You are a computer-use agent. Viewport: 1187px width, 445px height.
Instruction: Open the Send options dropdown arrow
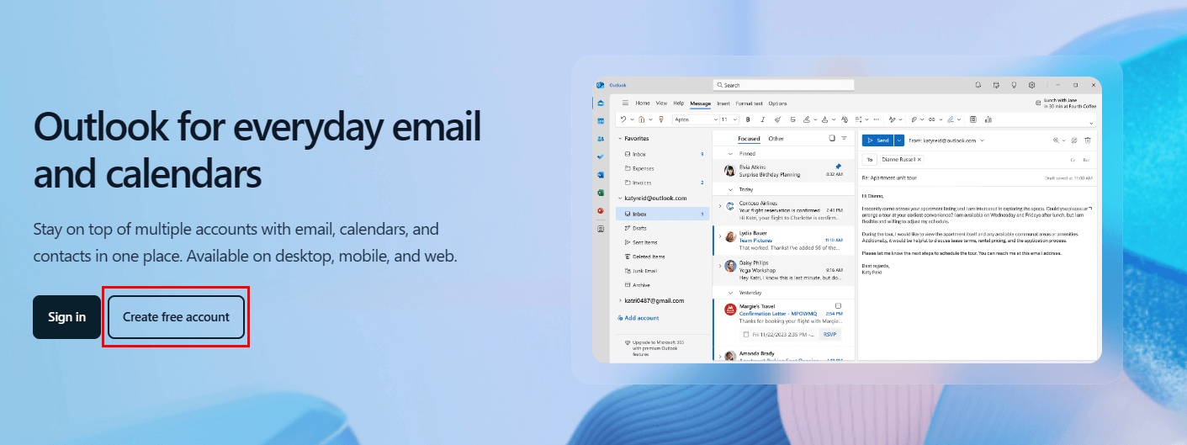(x=899, y=140)
